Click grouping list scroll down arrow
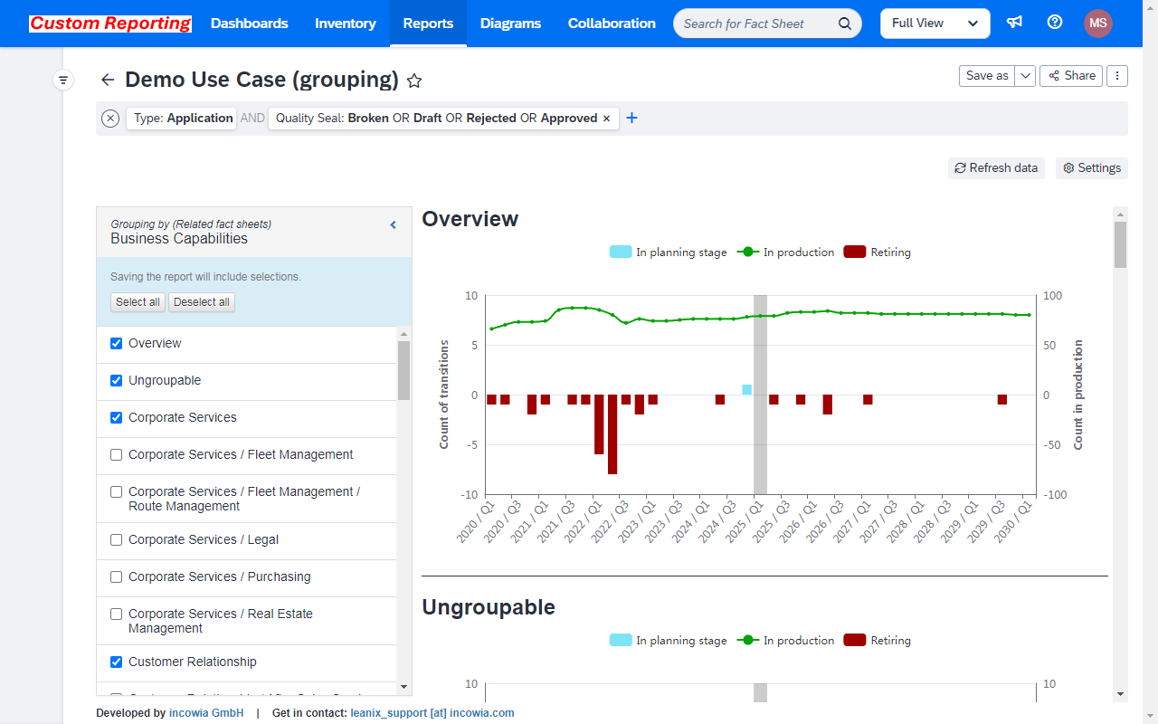Viewport: 1158px width, 724px height. (403, 688)
